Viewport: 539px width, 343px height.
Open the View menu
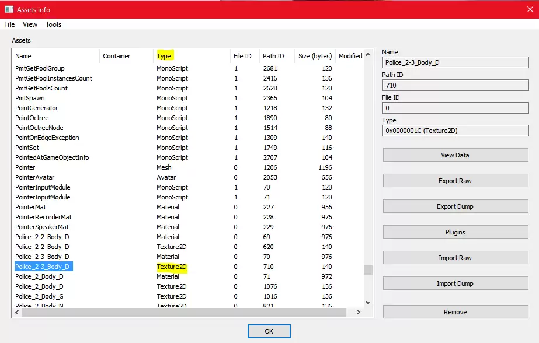coord(30,24)
